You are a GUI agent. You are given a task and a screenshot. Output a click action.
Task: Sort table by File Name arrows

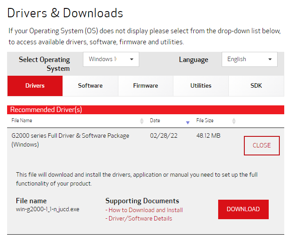pos(142,121)
